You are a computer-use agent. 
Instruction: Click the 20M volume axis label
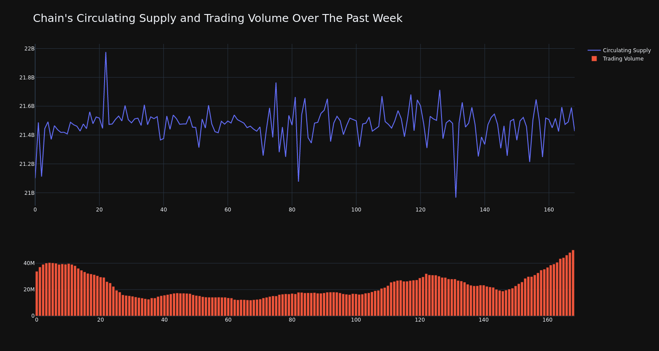(x=29, y=290)
